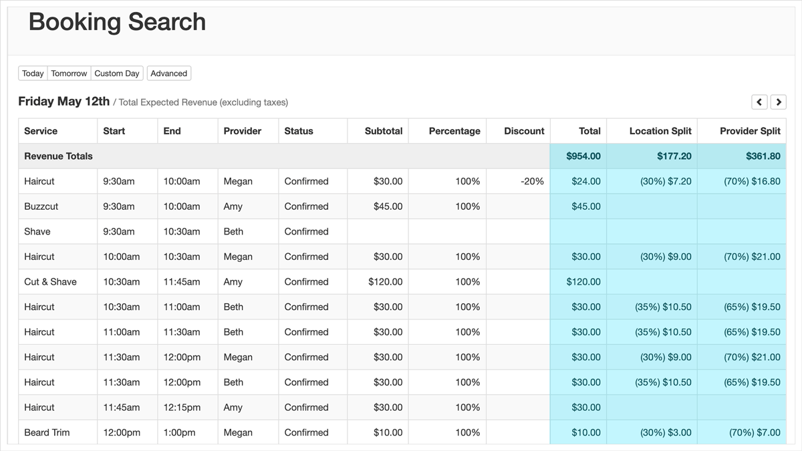Click the $120.00 subtotal cell
This screenshot has height=451, width=802.
click(385, 282)
